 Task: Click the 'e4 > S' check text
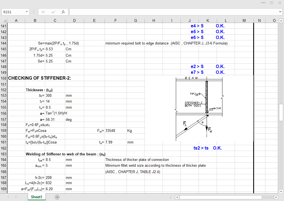tap(197, 26)
